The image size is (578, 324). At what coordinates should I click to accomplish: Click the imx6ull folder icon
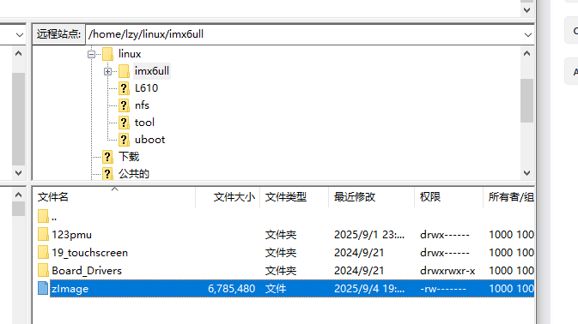(x=124, y=71)
